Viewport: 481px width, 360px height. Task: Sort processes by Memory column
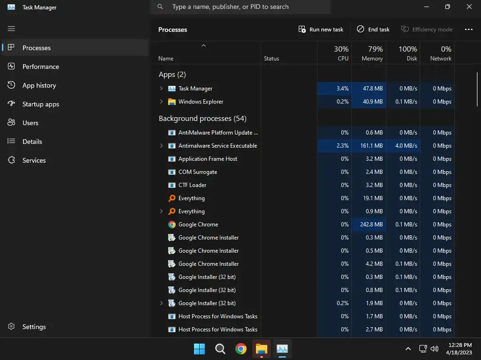coord(369,53)
